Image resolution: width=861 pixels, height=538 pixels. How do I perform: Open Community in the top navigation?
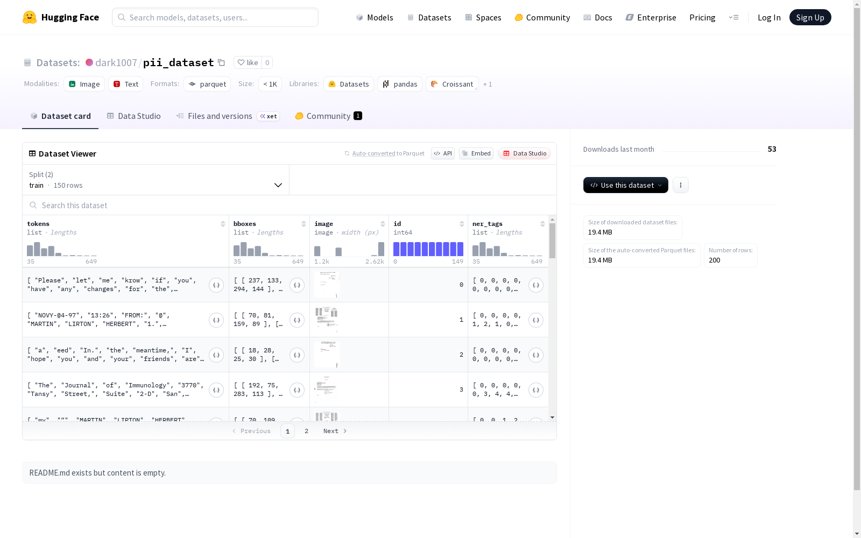pos(542,17)
